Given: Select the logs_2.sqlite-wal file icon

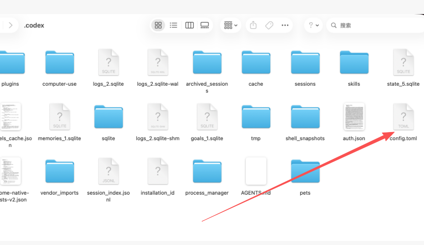Looking at the screenshot, I should (158, 63).
